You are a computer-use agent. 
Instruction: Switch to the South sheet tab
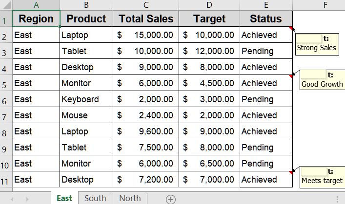(x=95, y=198)
